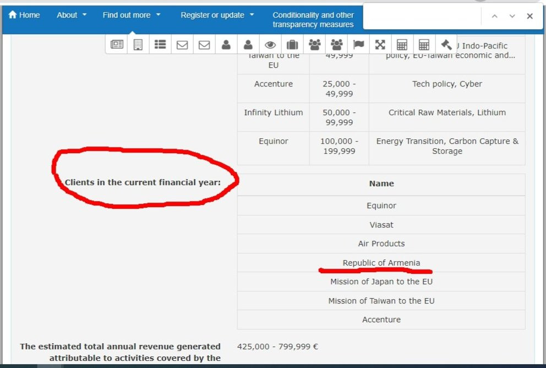This screenshot has width=546, height=368.
Task: Click the Mission of Japan to the EU row
Action: point(381,282)
